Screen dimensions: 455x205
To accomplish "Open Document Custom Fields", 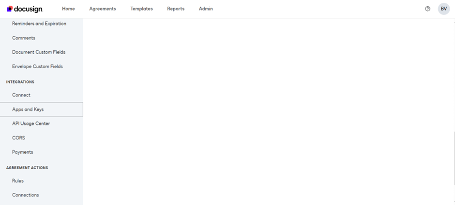I will pyautogui.click(x=39, y=52).
